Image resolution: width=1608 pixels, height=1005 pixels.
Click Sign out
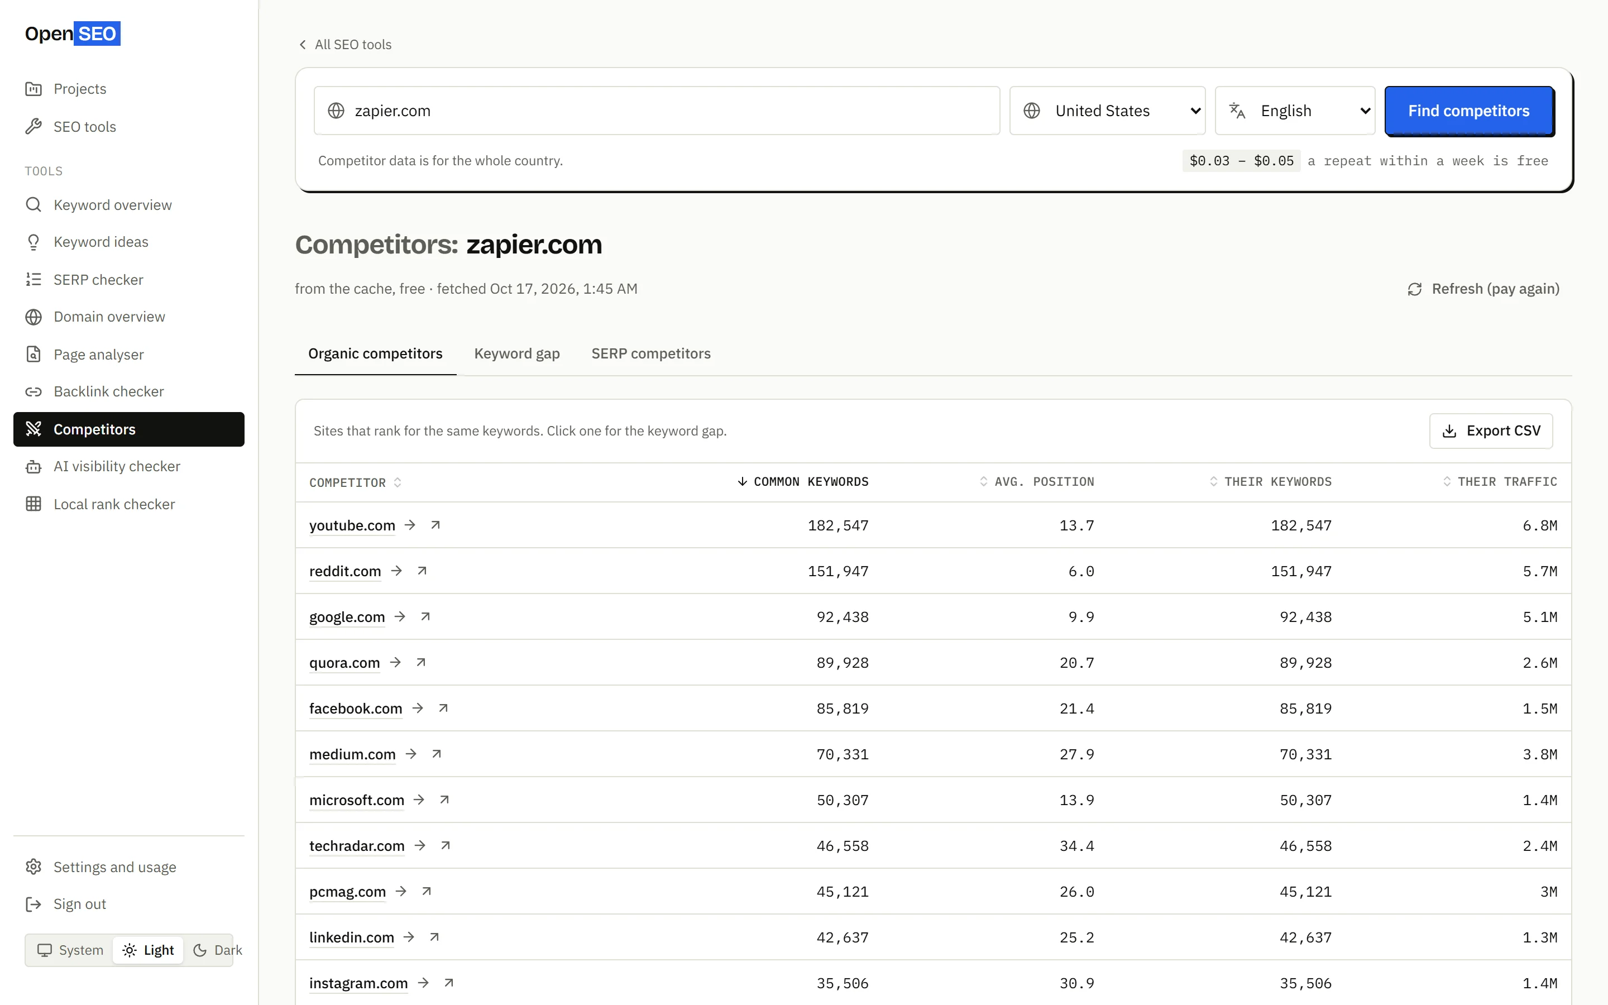click(x=129, y=904)
